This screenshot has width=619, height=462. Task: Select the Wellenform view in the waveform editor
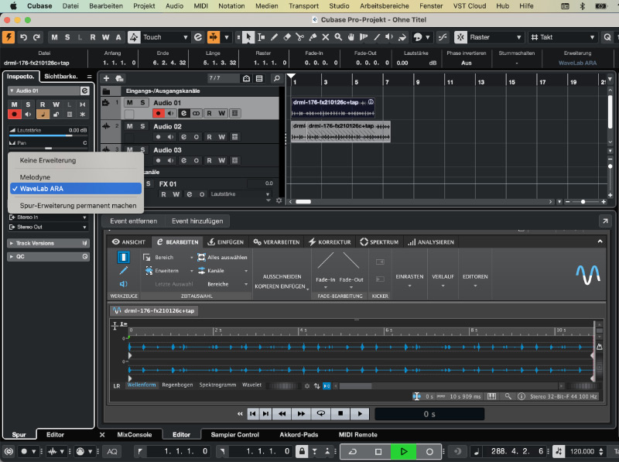point(142,385)
